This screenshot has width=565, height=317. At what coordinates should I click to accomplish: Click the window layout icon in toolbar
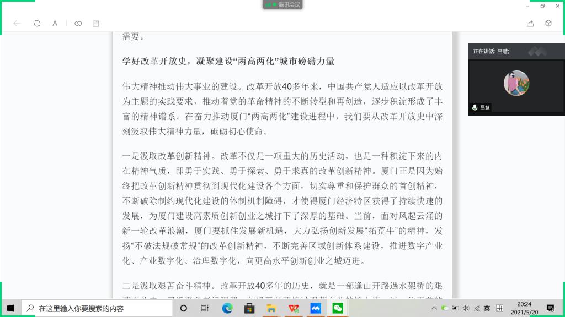pos(96,24)
